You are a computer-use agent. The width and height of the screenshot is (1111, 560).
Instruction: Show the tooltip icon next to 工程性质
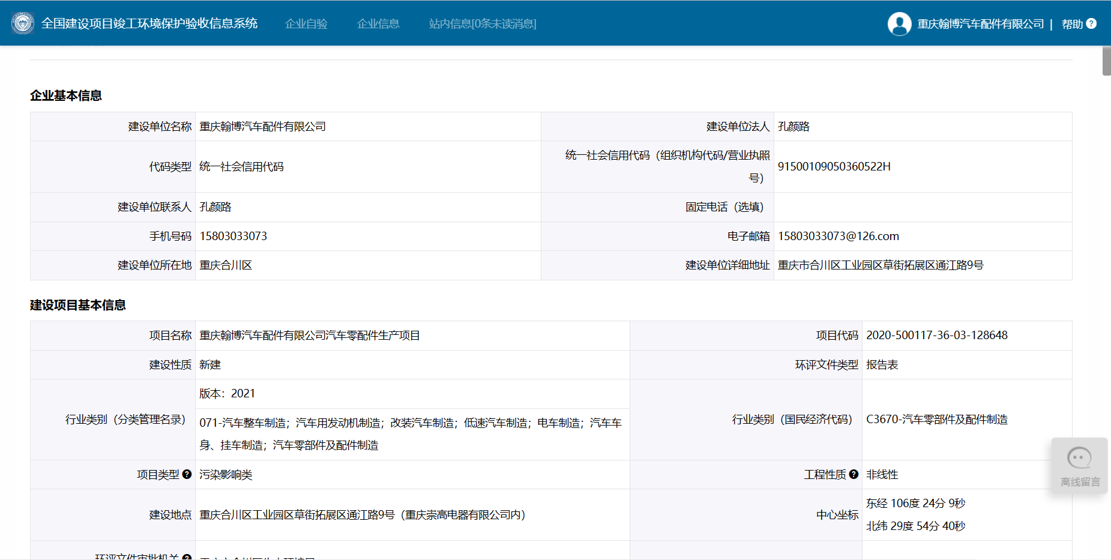tap(854, 474)
